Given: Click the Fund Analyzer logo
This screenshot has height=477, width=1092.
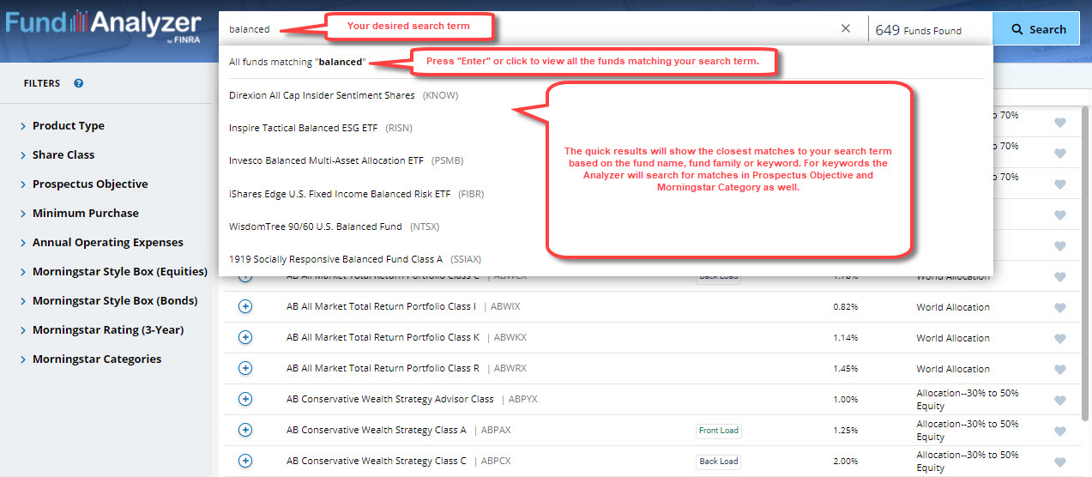Looking at the screenshot, I should [103, 24].
